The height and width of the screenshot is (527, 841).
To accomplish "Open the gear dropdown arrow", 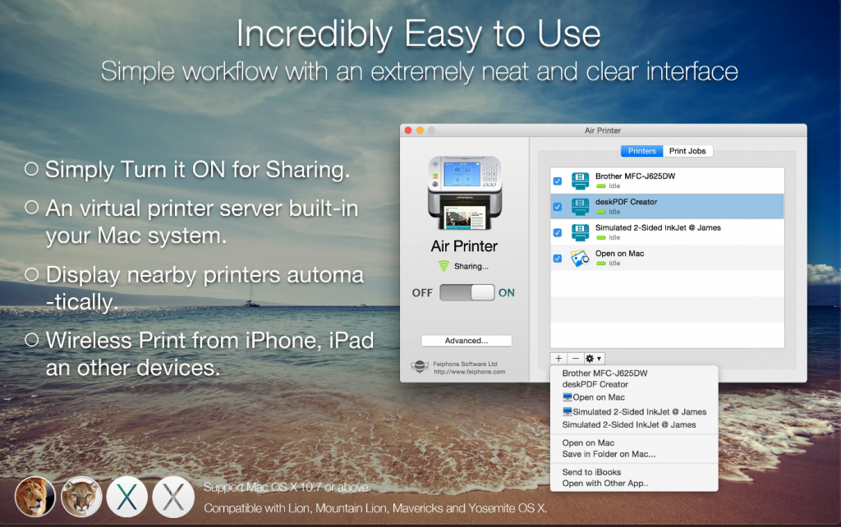I will (x=600, y=359).
